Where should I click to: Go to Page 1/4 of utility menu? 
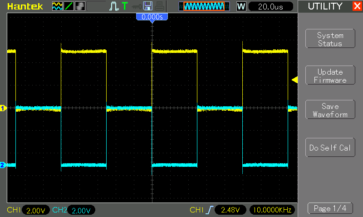point(330,208)
